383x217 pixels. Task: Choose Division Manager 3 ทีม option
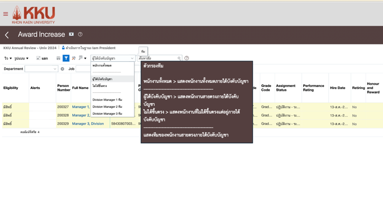(x=107, y=113)
